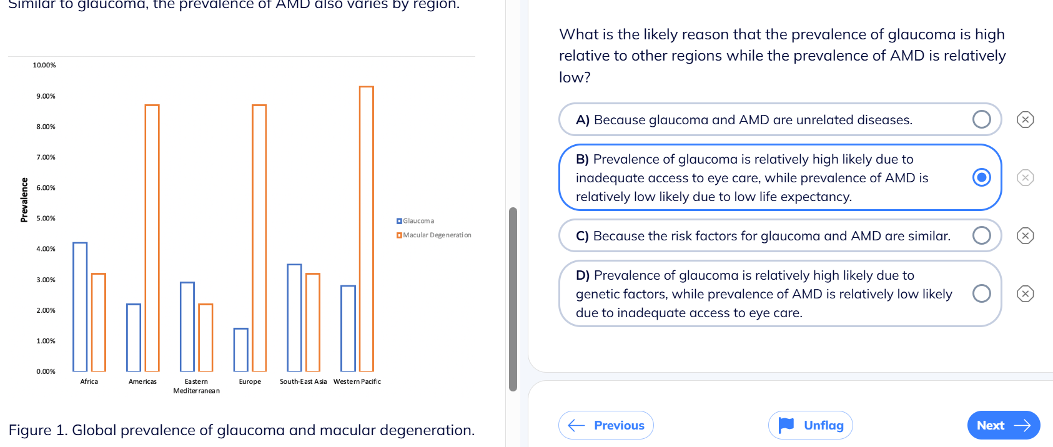Click the Previous button
The image size is (1053, 447).
(x=605, y=425)
